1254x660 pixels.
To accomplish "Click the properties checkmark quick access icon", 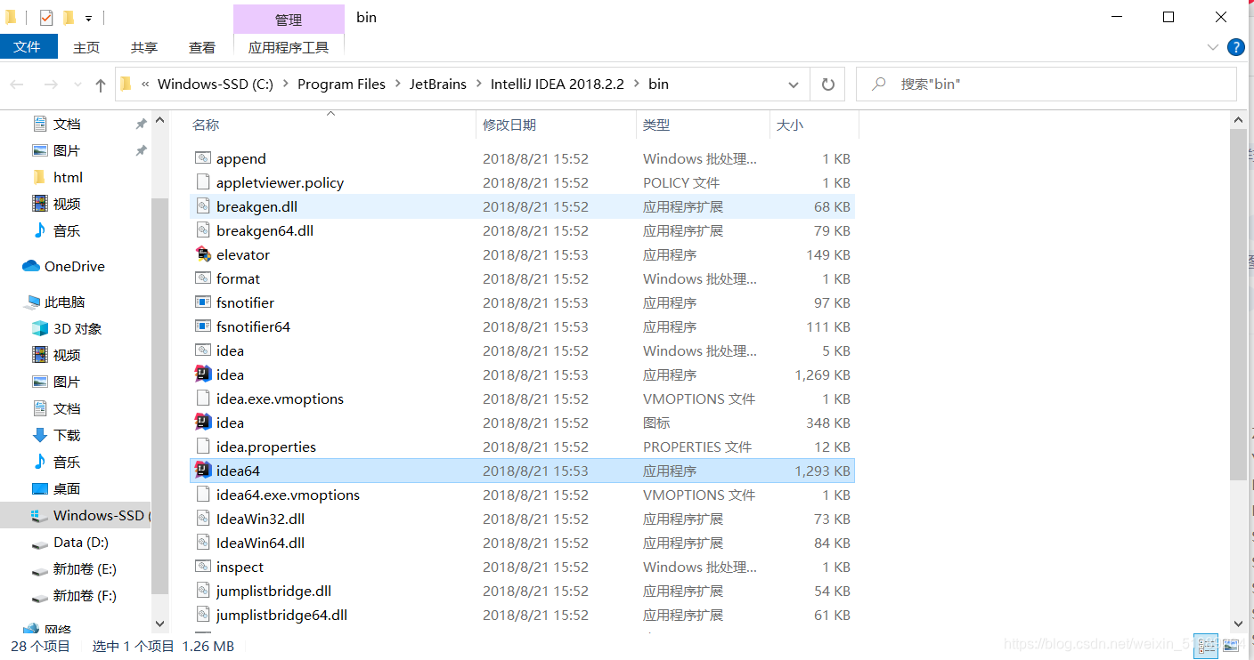I will coord(46,18).
